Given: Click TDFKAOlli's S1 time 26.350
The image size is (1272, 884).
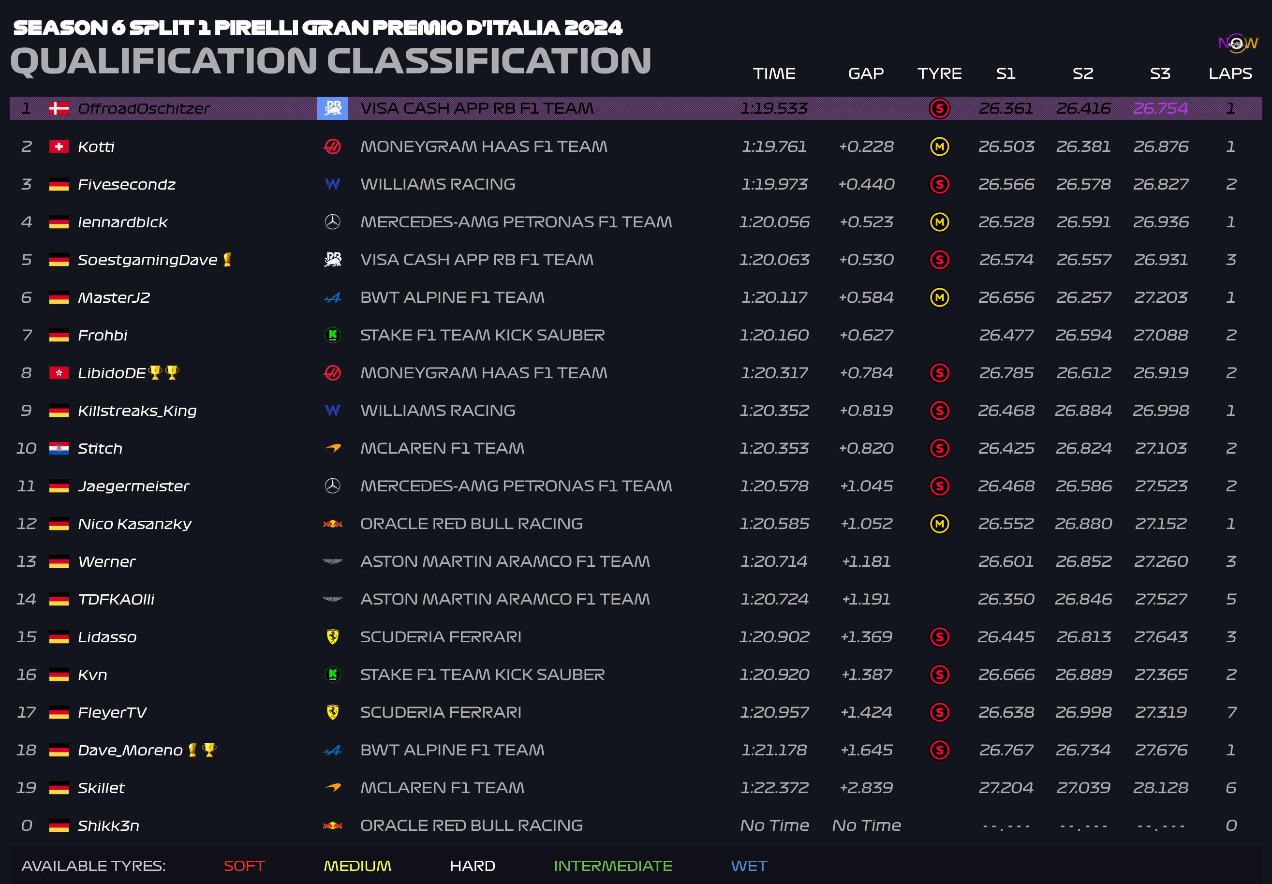Looking at the screenshot, I should coord(1006,599).
